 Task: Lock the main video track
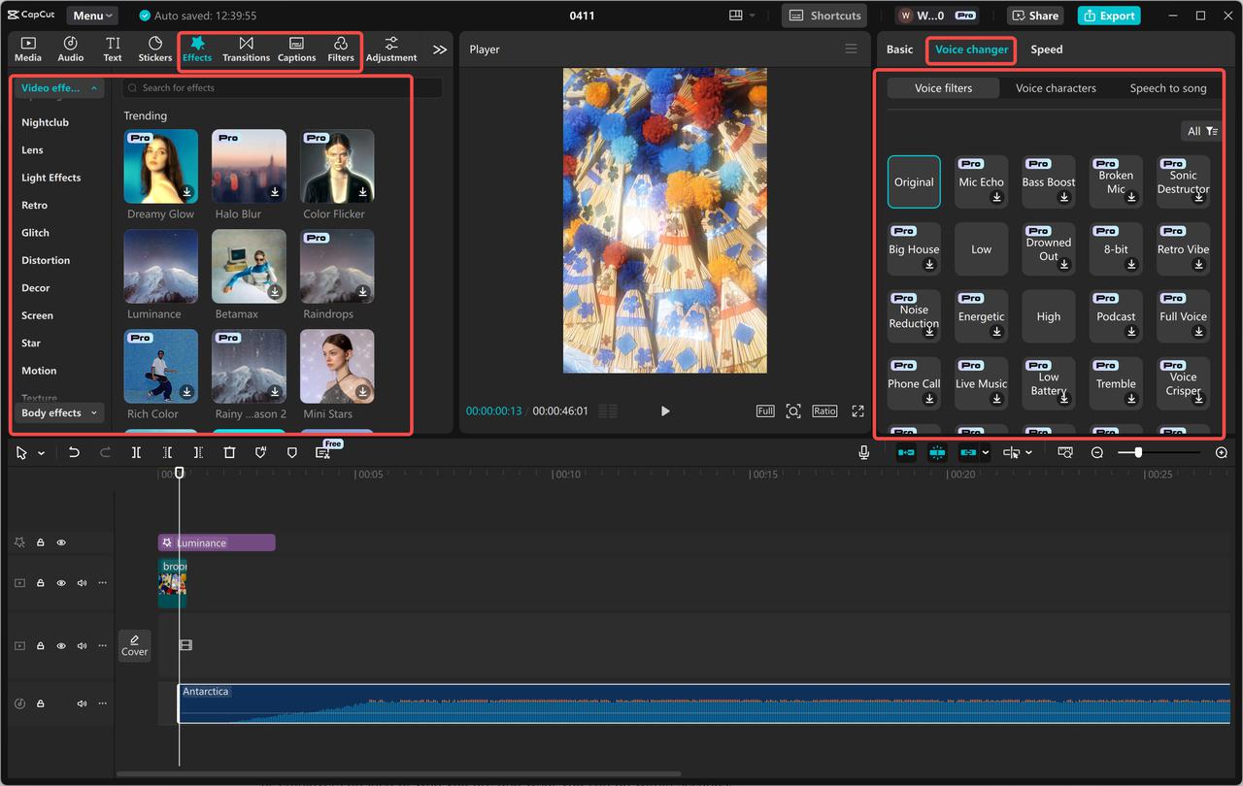click(40, 582)
